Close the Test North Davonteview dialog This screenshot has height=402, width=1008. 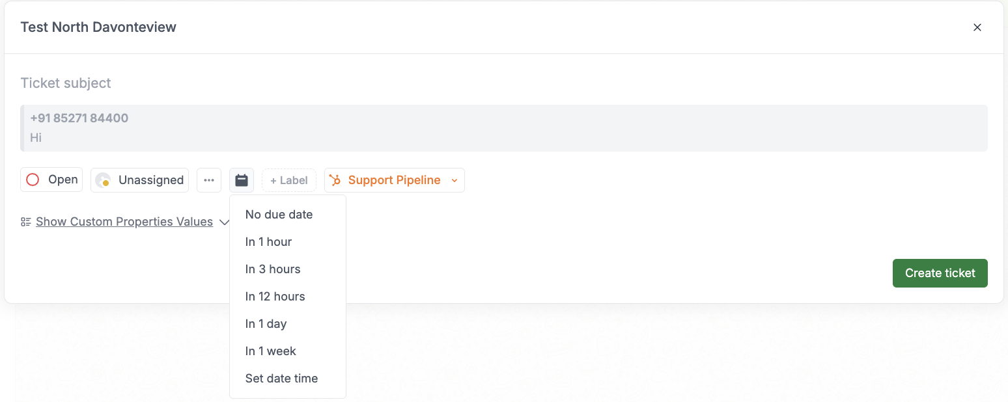(977, 27)
